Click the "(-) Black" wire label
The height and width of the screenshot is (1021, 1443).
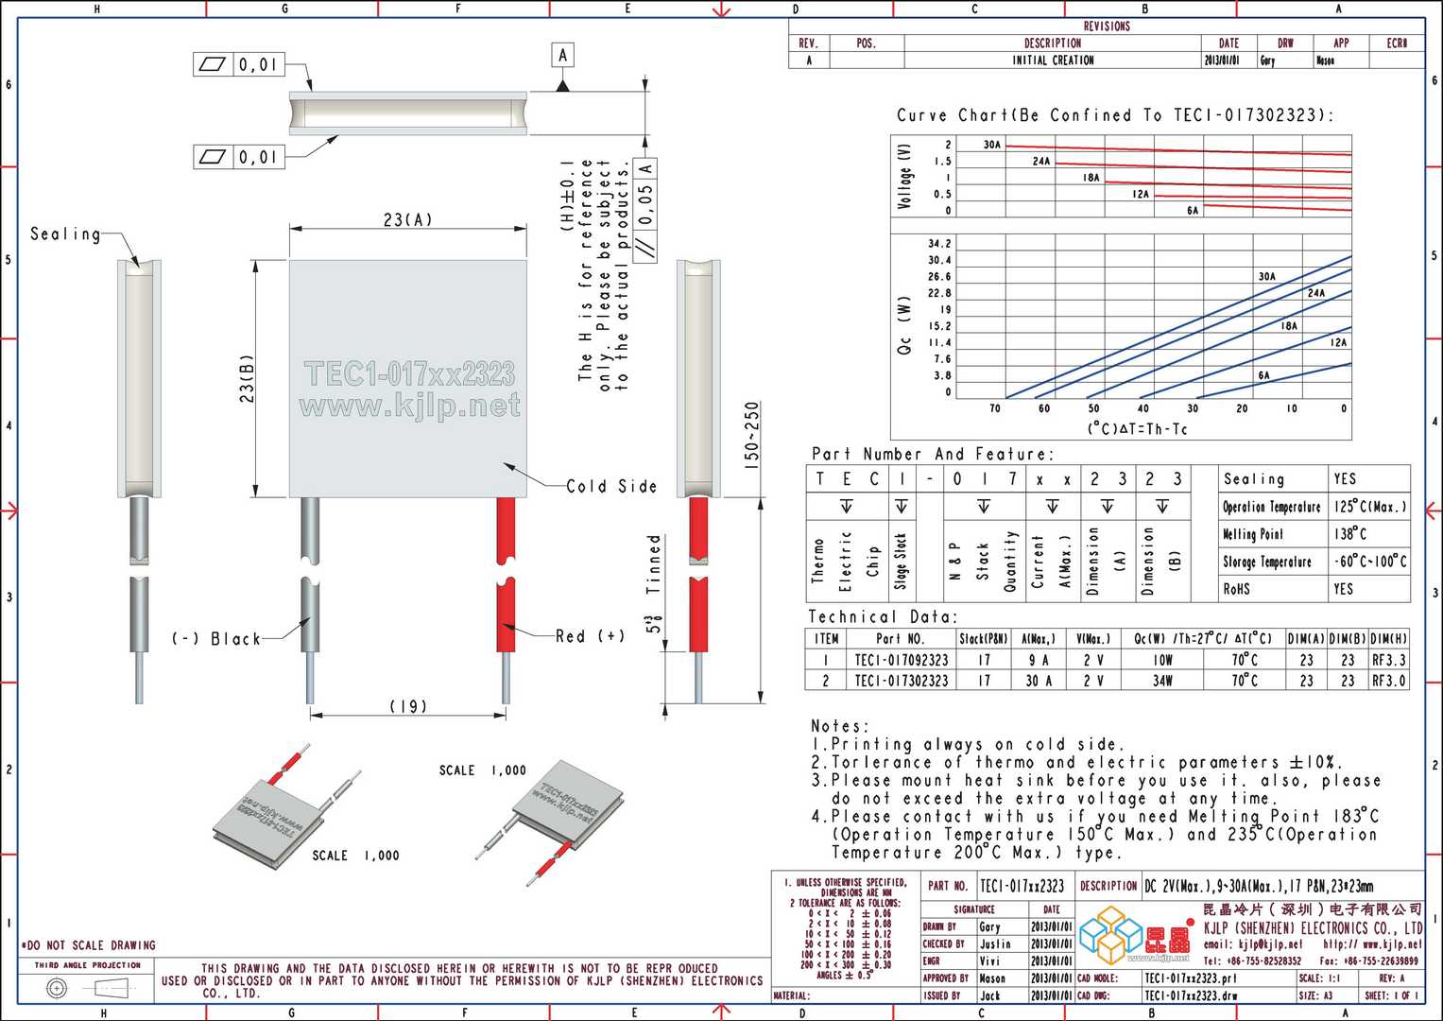click(216, 639)
